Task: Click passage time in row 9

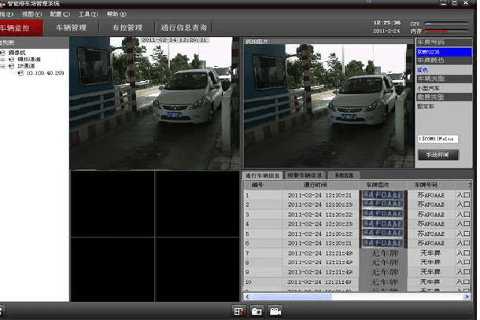Action: pyautogui.click(x=320, y=272)
